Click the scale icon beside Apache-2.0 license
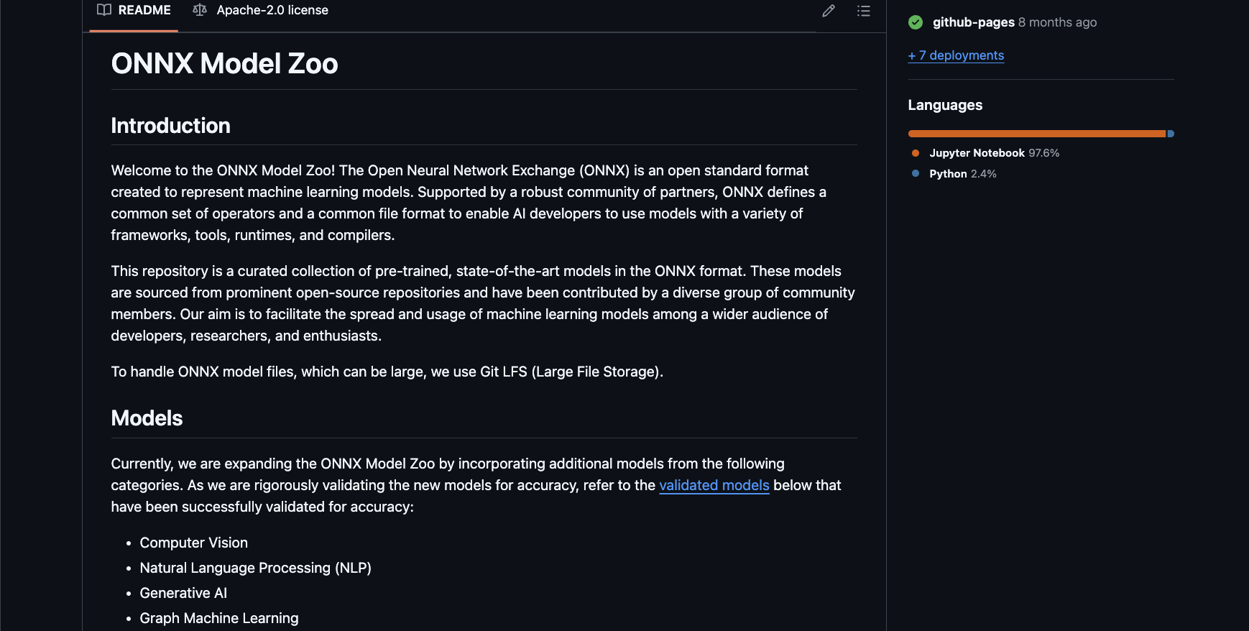The width and height of the screenshot is (1249, 631). [x=200, y=10]
